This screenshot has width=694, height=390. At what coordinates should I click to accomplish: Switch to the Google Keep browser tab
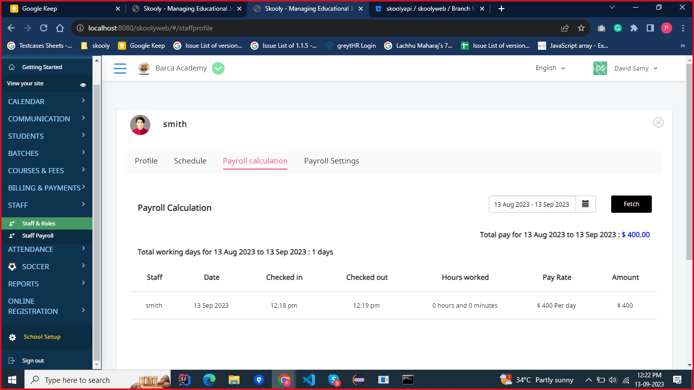coord(64,9)
